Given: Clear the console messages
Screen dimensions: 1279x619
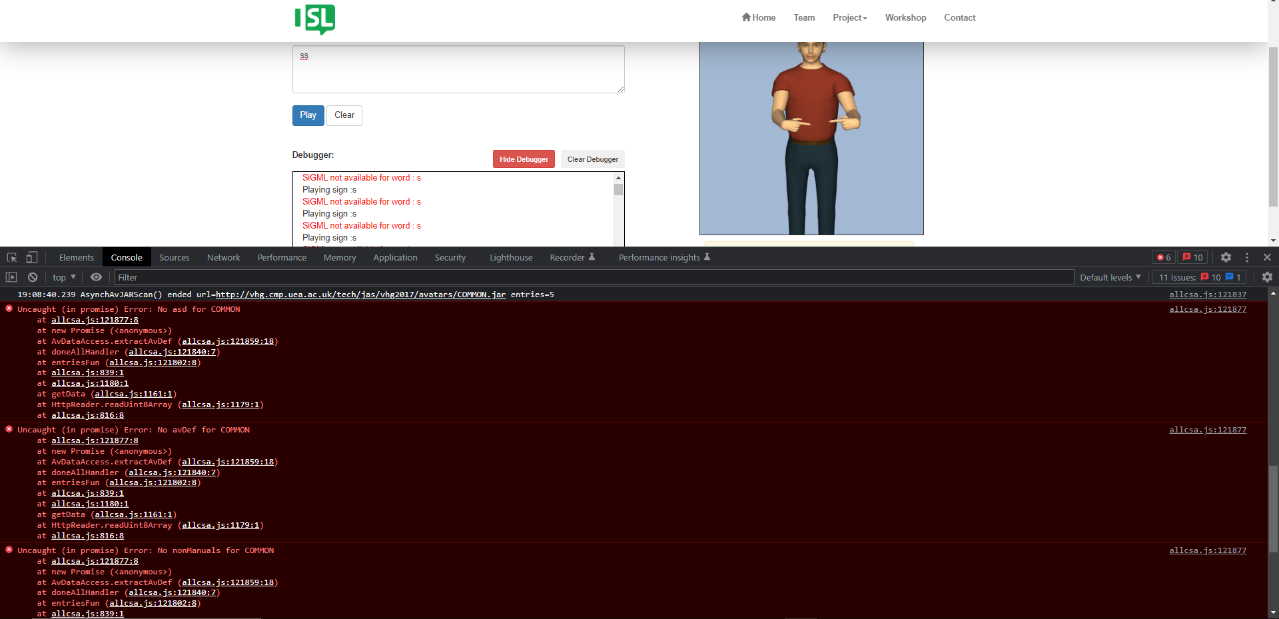Looking at the screenshot, I should pos(32,277).
